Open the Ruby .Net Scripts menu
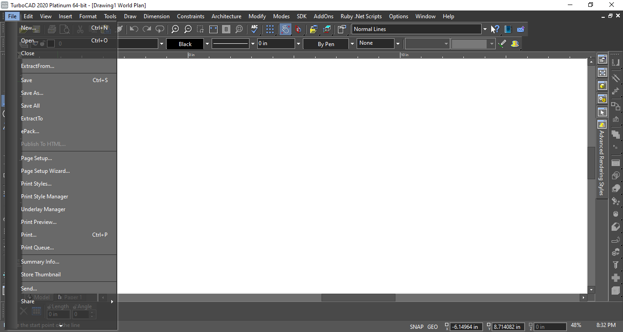Image resolution: width=623 pixels, height=332 pixels. 361,16
